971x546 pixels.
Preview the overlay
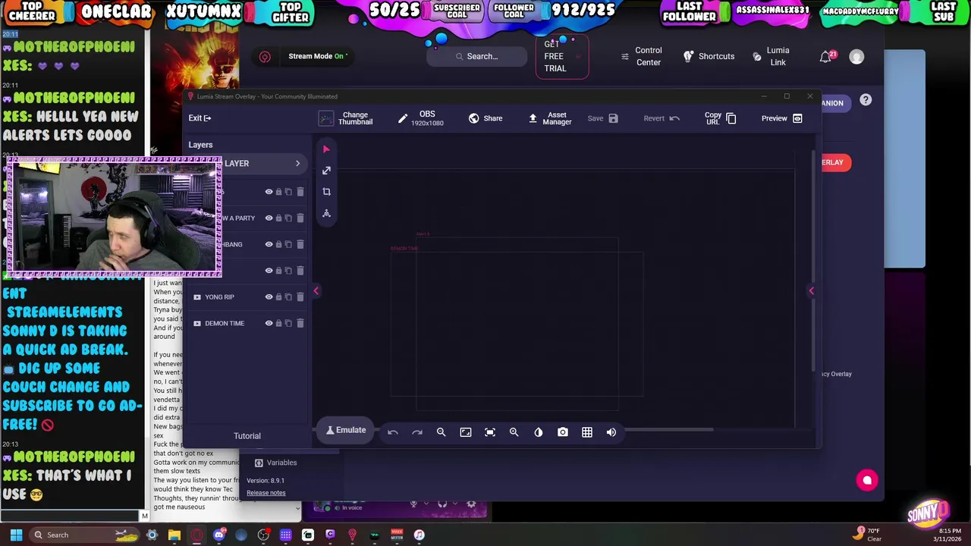click(782, 118)
